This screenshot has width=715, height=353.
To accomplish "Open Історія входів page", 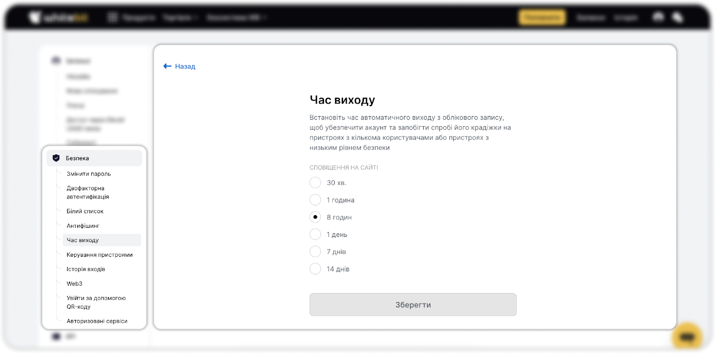I will click(86, 269).
